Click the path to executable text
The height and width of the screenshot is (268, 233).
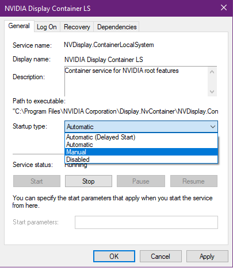pyautogui.click(x=116, y=111)
